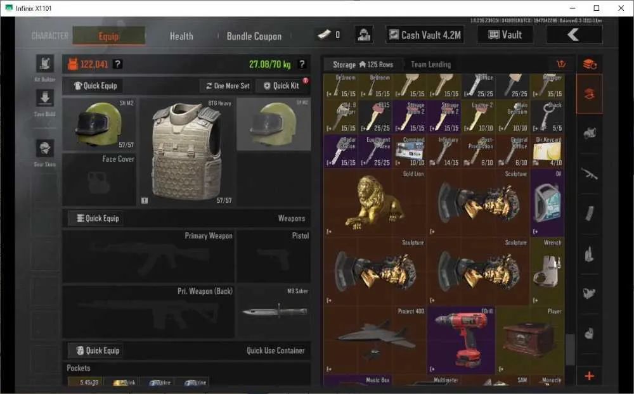
Task: Select the red EDrill item in storage
Action: [x=462, y=340]
